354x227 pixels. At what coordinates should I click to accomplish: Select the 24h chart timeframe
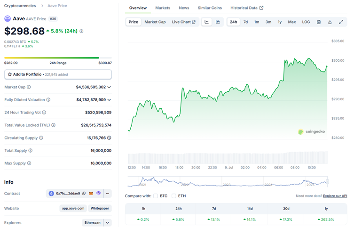click(x=234, y=22)
